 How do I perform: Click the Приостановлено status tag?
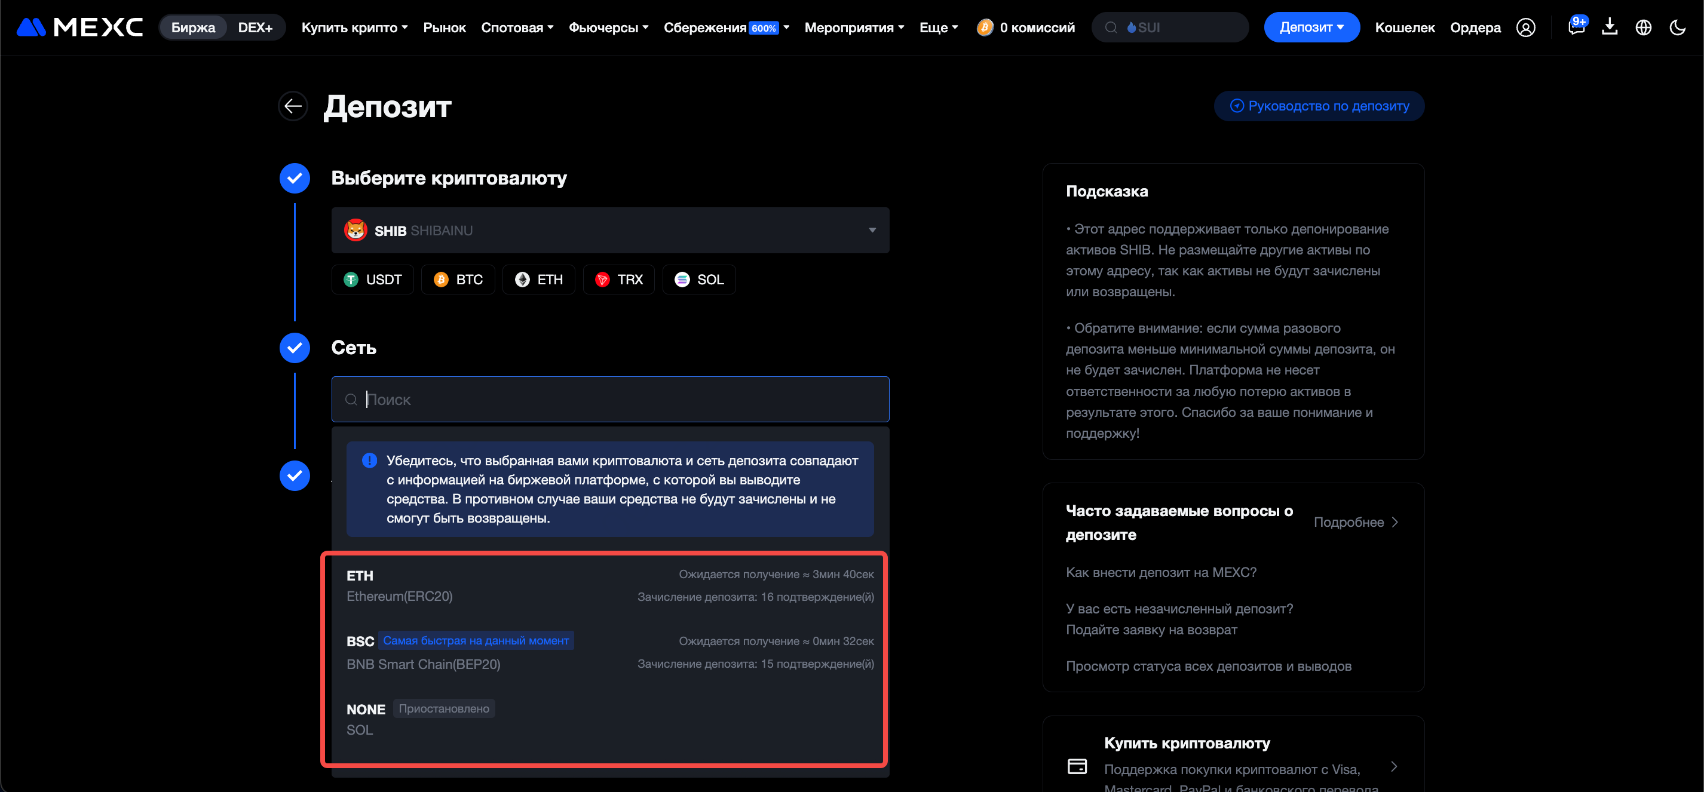click(444, 709)
